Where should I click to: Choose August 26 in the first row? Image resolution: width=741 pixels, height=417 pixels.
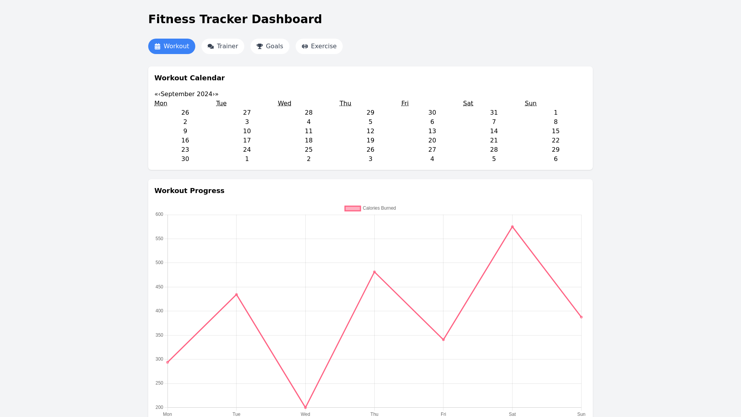pyautogui.click(x=185, y=113)
